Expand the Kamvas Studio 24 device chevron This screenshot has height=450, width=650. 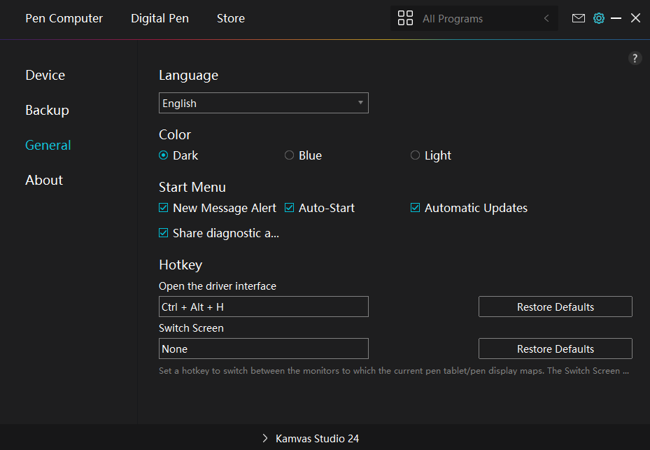tap(265, 438)
